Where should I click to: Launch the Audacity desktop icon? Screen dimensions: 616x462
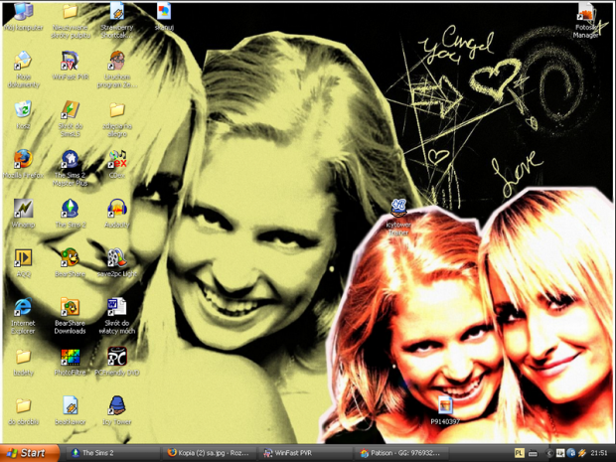(x=117, y=209)
